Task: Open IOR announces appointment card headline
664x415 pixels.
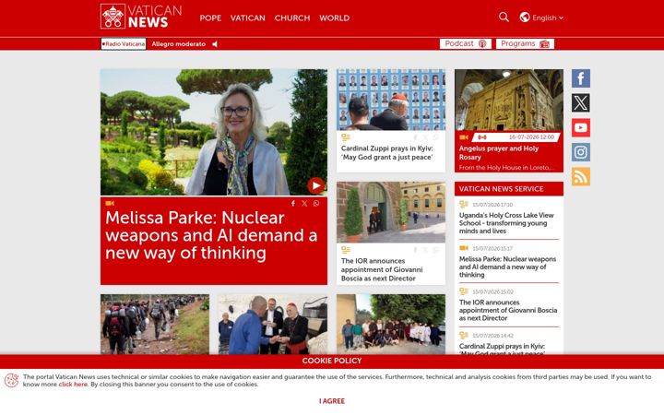Action: pos(382,269)
